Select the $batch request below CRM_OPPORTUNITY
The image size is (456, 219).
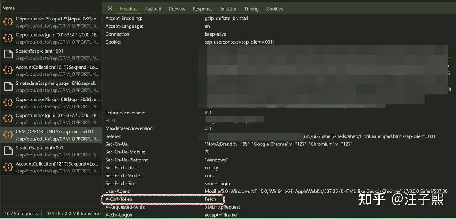pyautogui.click(x=51, y=151)
